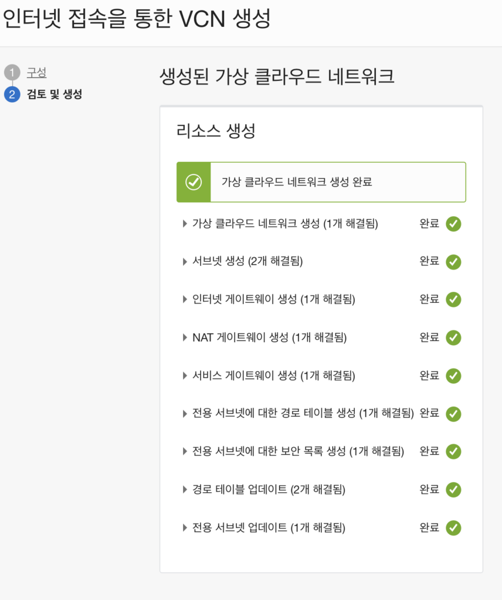Click the success checkmark in the green banner
Image resolution: width=502 pixels, height=600 pixels.
click(x=194, y=182)
